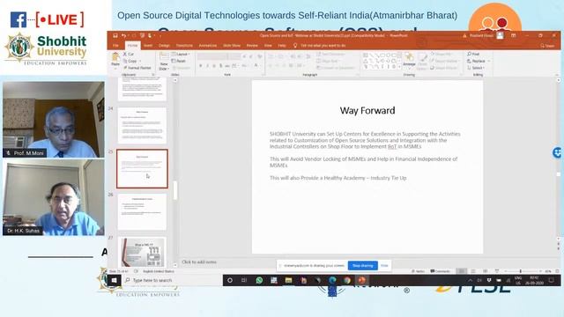Select slide 26 thumbnail
Viewport: 564px width, 317px height.
click(x=142, y=212)
